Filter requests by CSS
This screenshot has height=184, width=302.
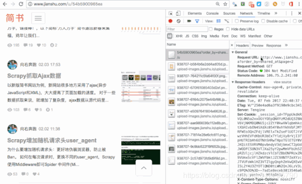click(195, 36)
